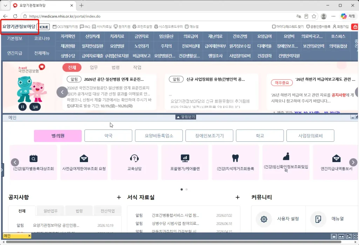Open Copilot 채팅 in the browser
Screen dimensions: 359x245
tap(348, 16)
